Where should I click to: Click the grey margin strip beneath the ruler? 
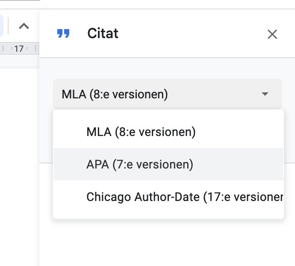(20, 62)
